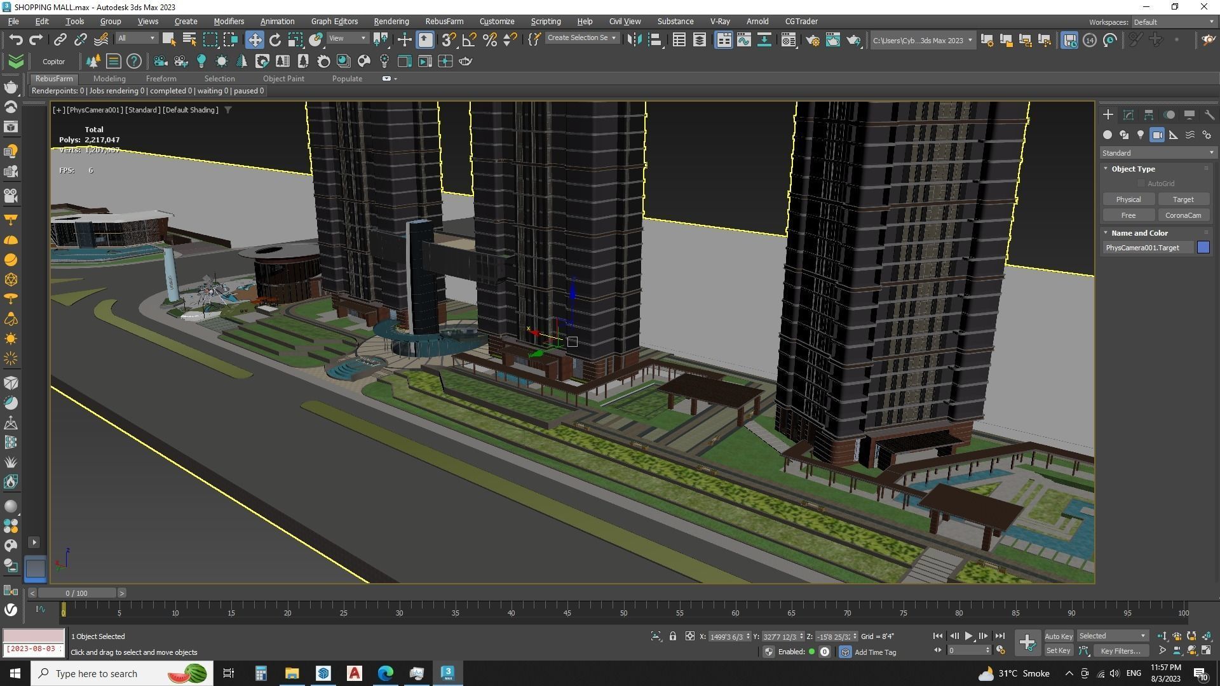1220x686 pixels.
Task: Click the Copitor button
Action: tap(53, 62)
